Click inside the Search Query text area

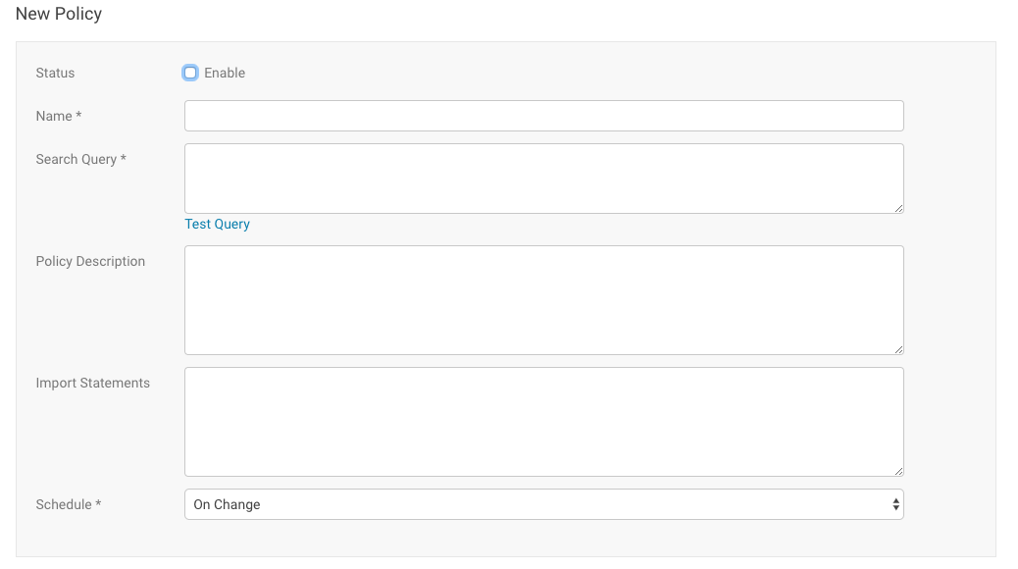(543, 178)
